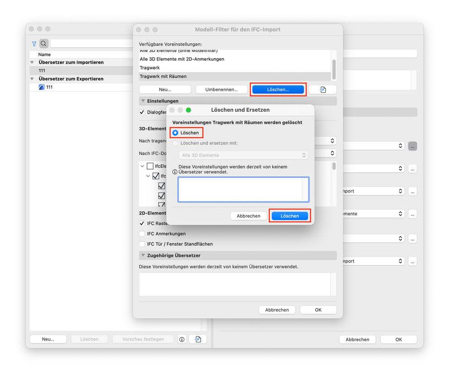Image resolution: width=452 pixels, height=375 pixels.
Task: Open the 'mente' dropdown in back window
Action: click(x=374, y=214)
